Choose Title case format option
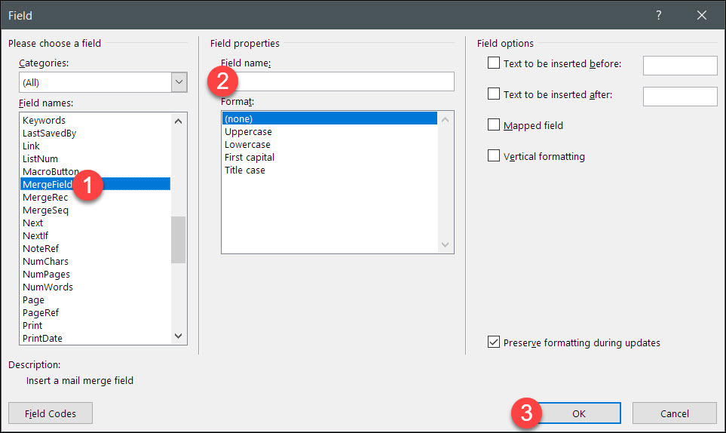The height and width of the screenshot is (433, 726). click(x=245, y=170)
